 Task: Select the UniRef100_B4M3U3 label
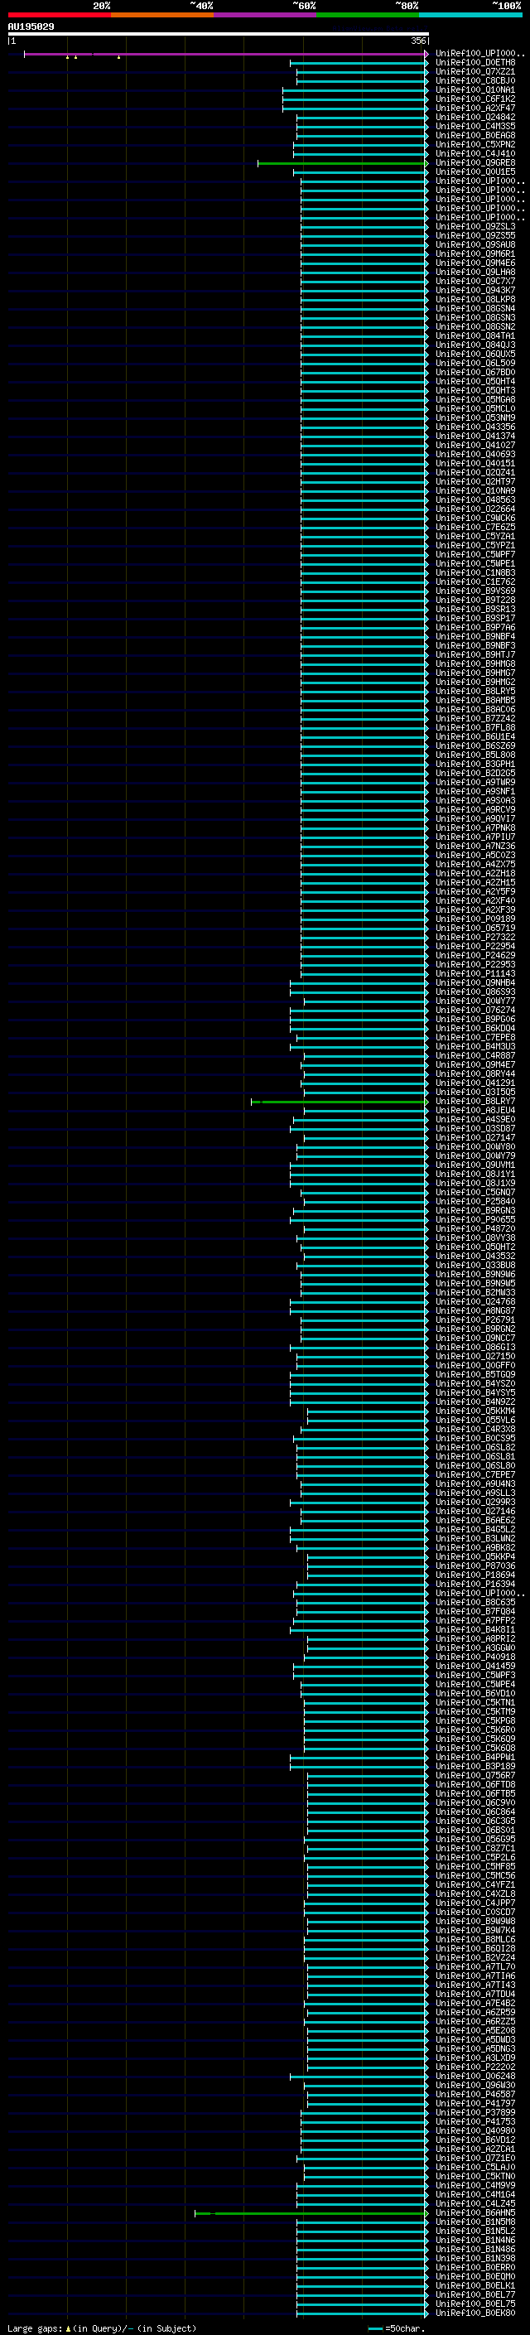tap(475, 1047)
